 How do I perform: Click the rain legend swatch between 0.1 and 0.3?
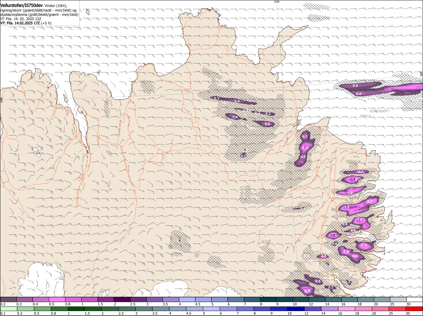(x=9, y=309)
